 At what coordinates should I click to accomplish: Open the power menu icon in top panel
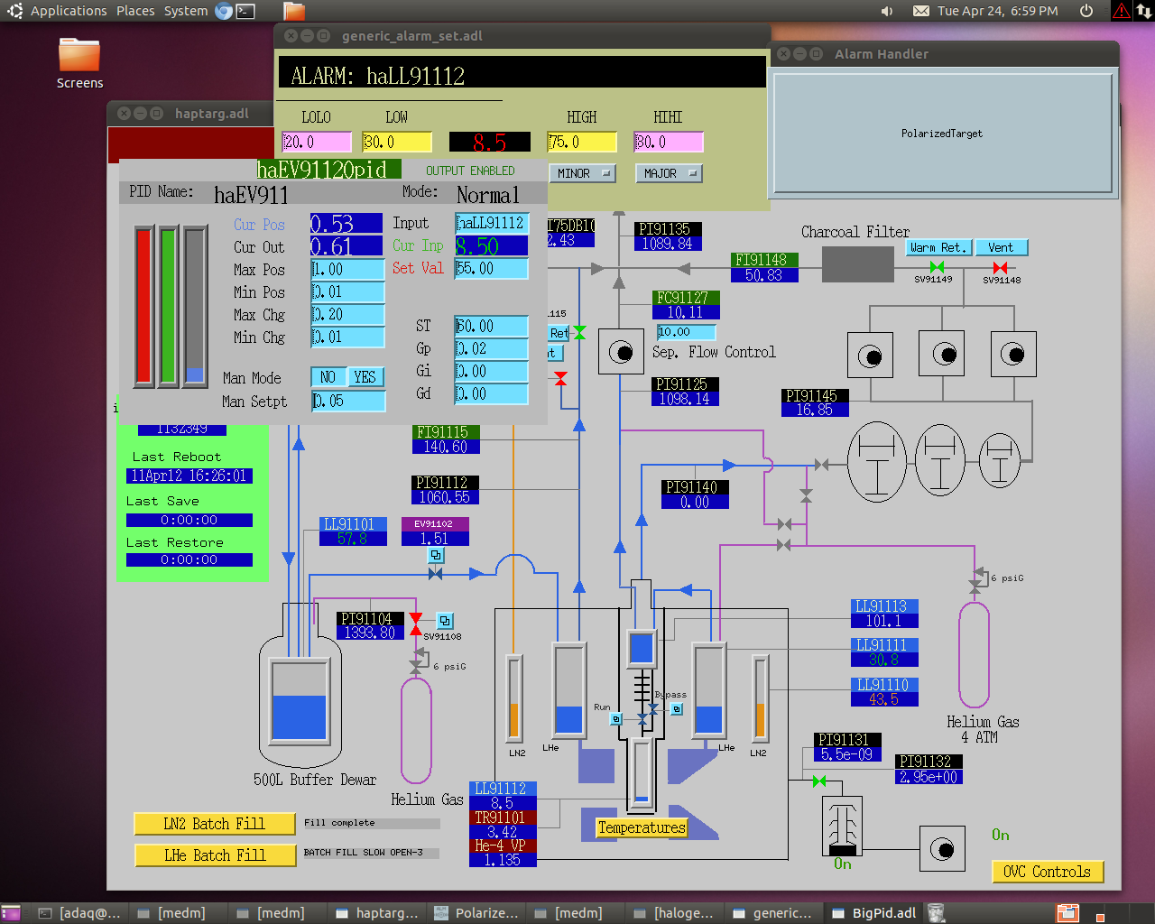pos(1086,11)
